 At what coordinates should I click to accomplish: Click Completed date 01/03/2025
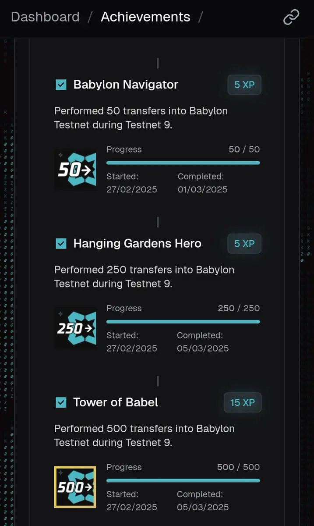(x=202, y=189)
